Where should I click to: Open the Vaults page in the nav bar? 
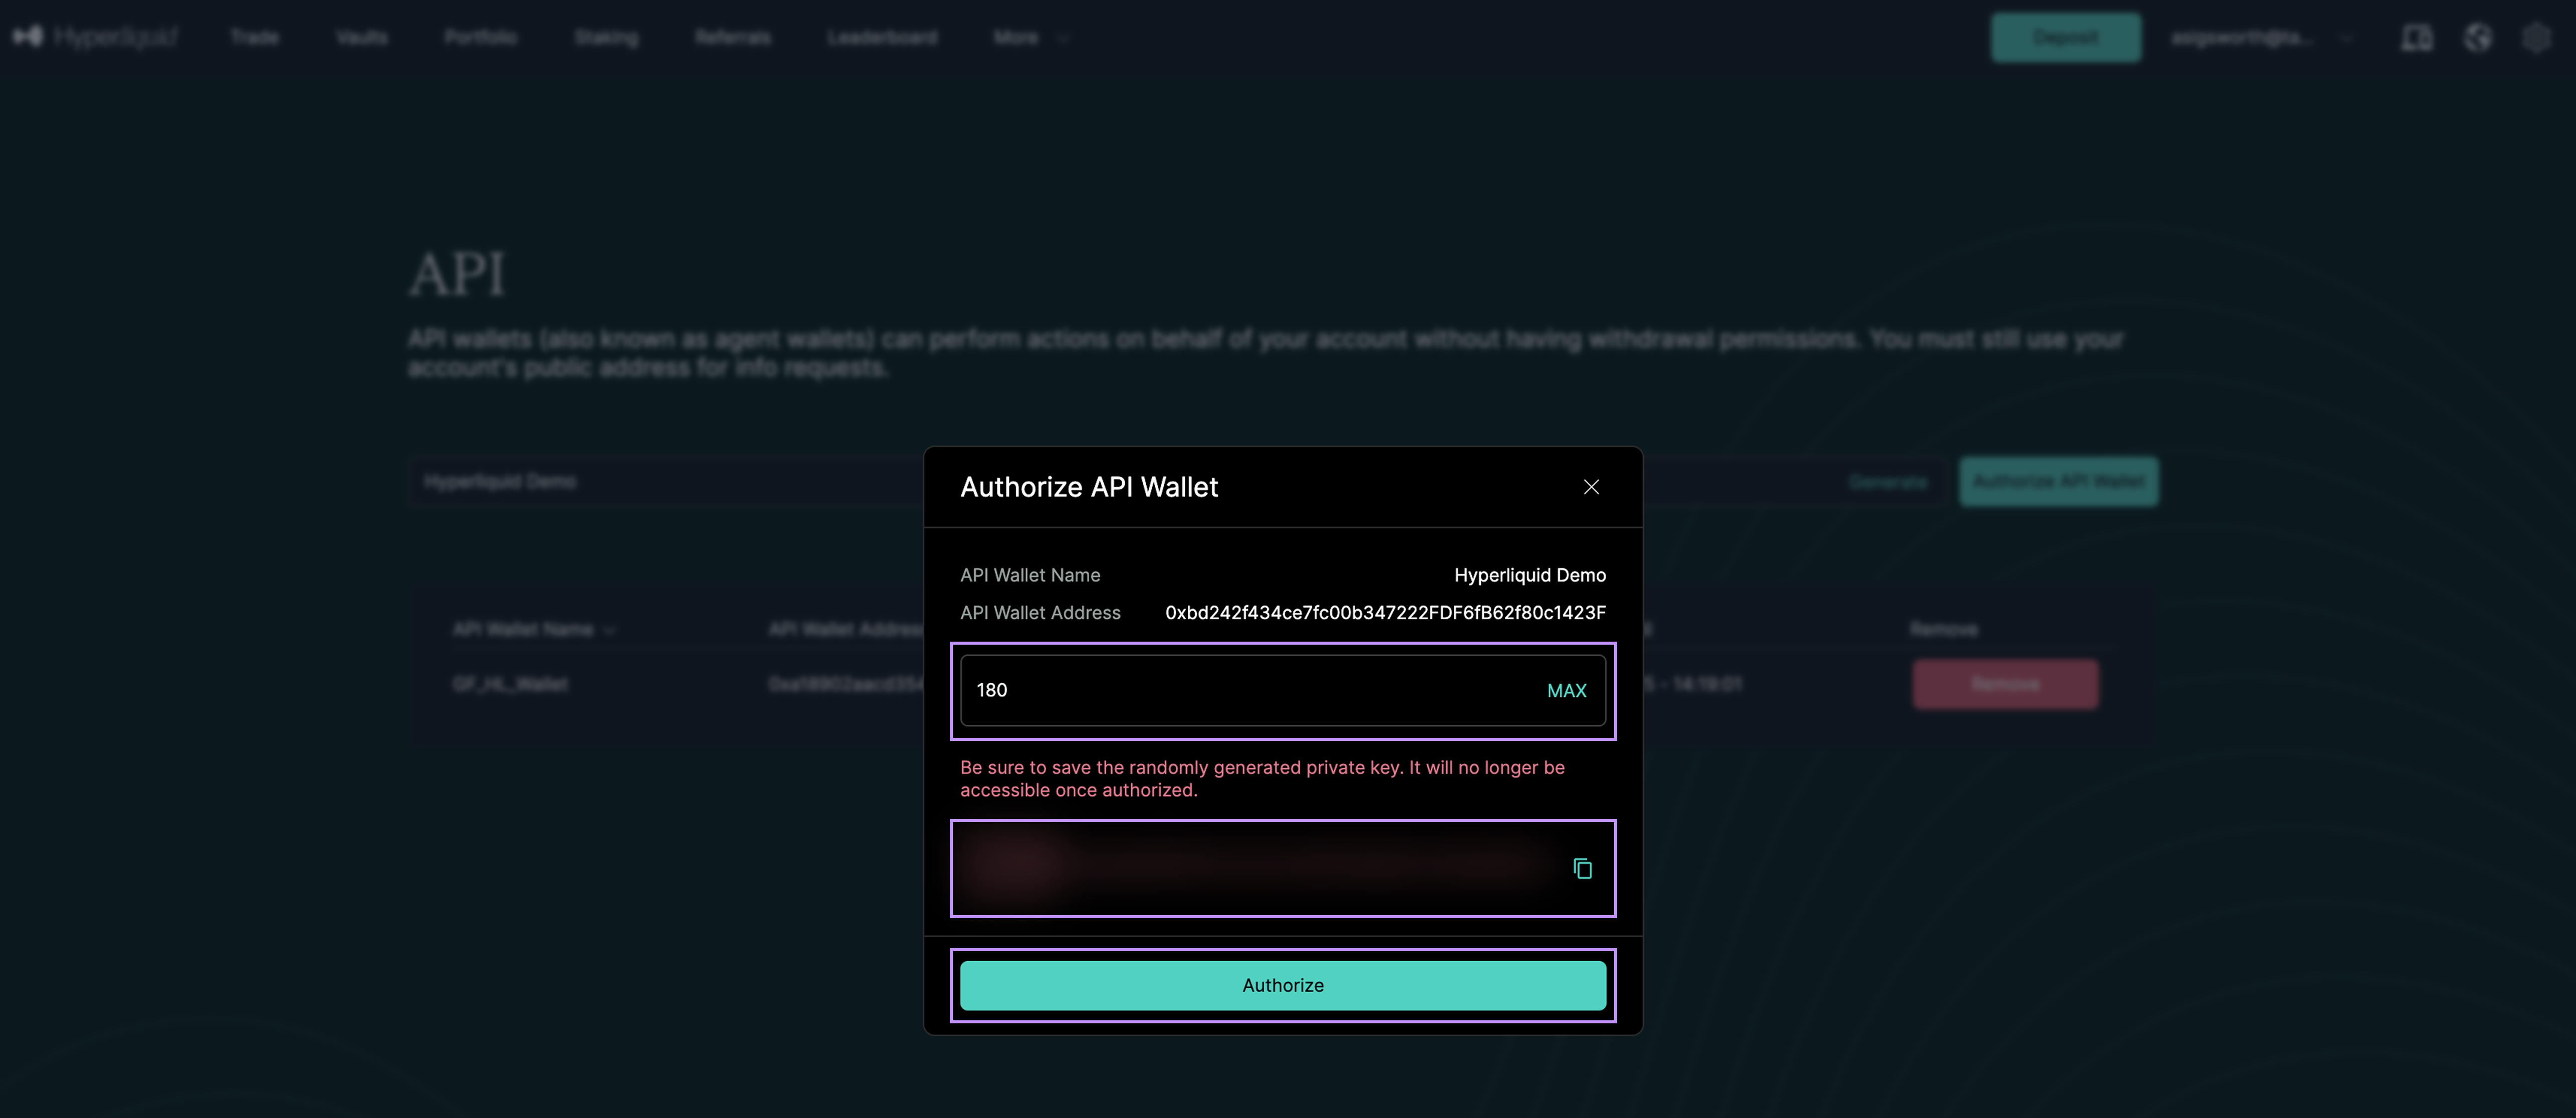[361, 37]
